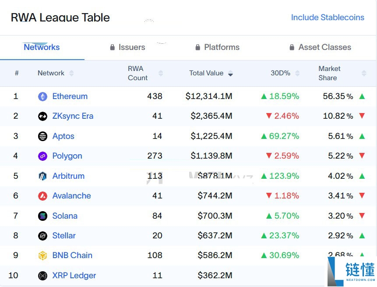
Task: Click Ethereum's RWA count 438
Action: point(155,96)
